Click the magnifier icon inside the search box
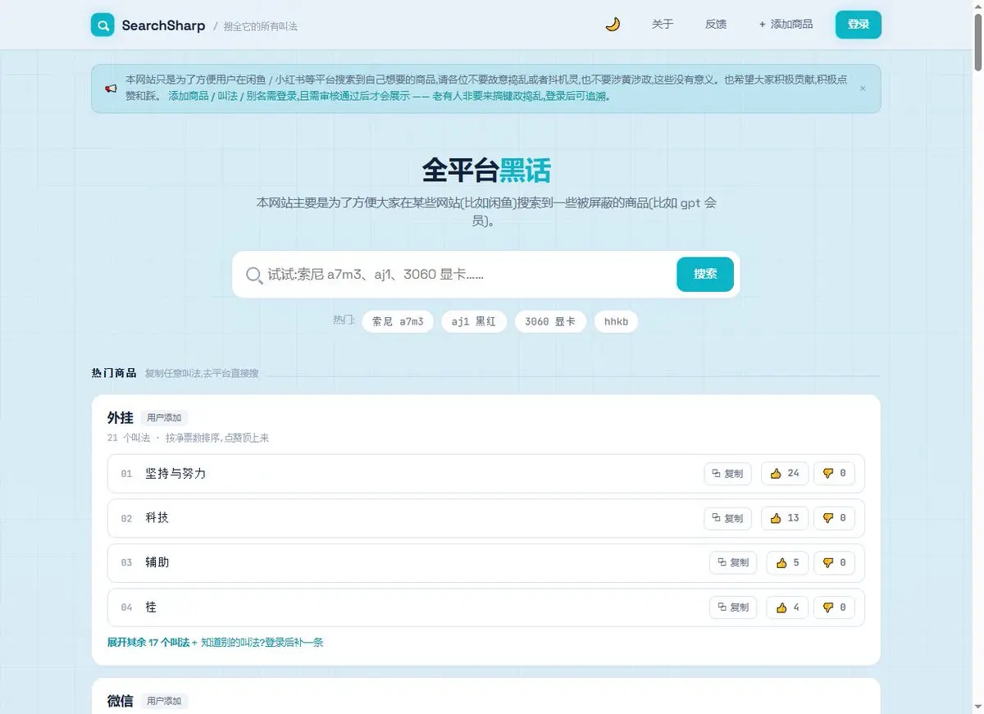984x714 pixels. [x=254, y=275]
